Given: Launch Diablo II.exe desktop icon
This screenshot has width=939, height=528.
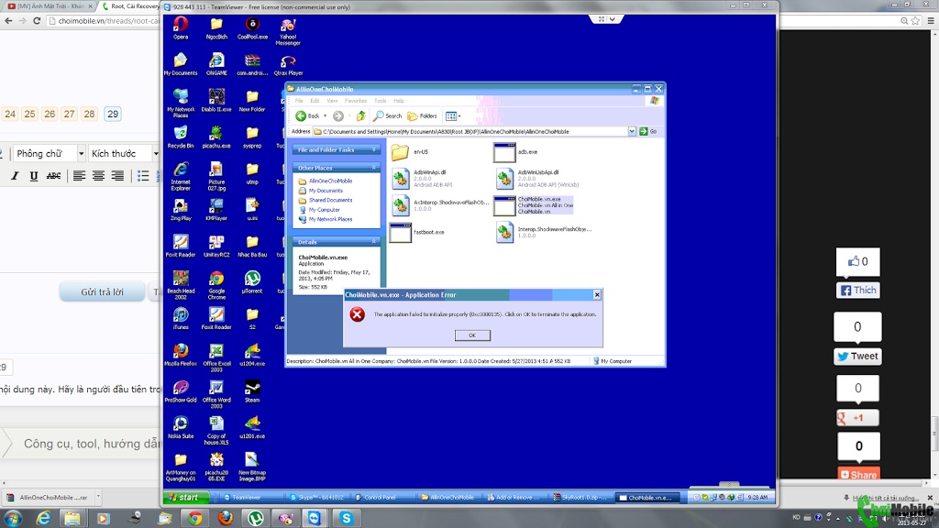Looking at the screenshot, I should [x=216, y=101].
